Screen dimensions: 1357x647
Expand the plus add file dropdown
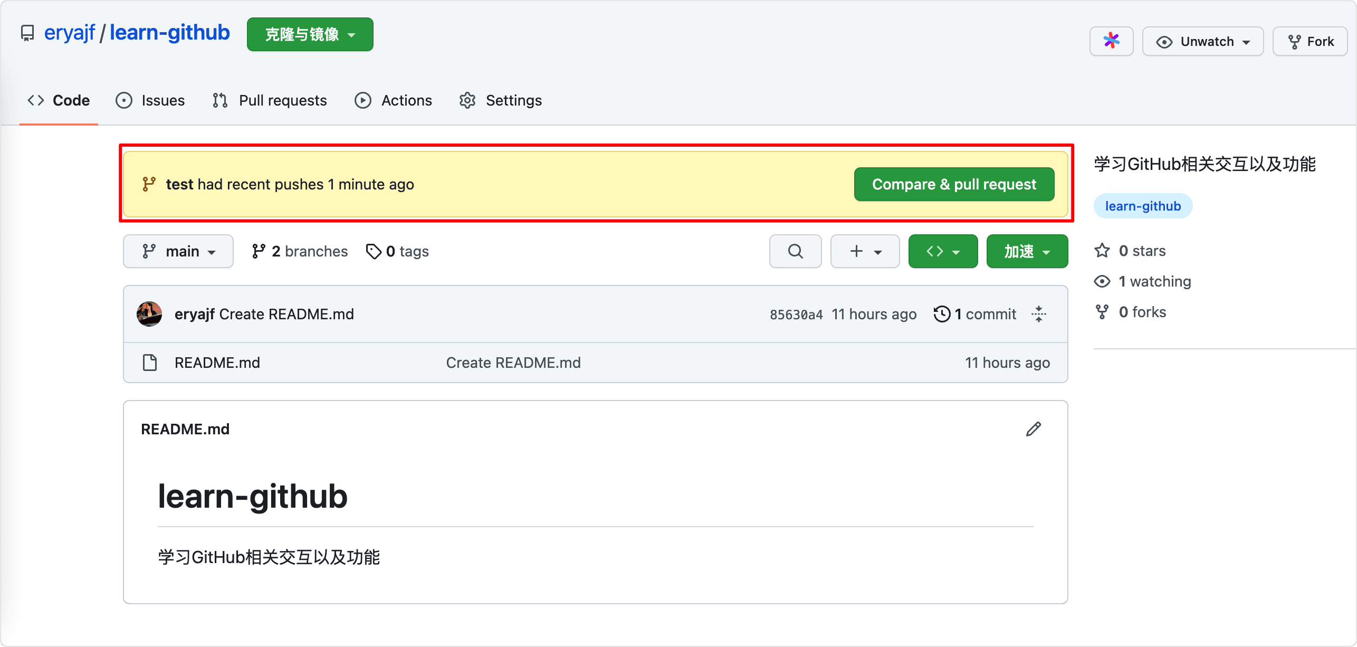[x=865, y=251]
